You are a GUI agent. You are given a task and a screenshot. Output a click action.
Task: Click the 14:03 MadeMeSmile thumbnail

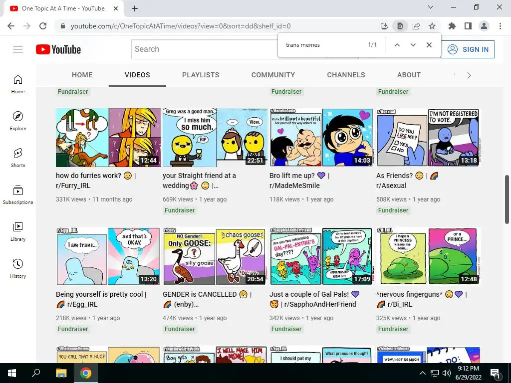tap(322, 138)
